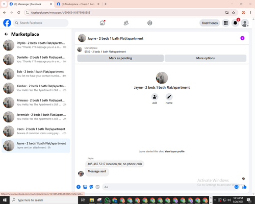Image resolution: width=255 pixels, height=204 pixels.
Task: Go back using the Marketplace back arrow
Action: click(6, 34)
